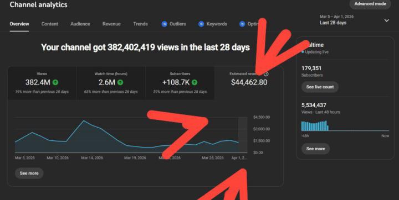Image resolution: width=399 pixels, height=200 pixels.
Task: Click the $4,500.00 axis value
Action: (262, 117)
